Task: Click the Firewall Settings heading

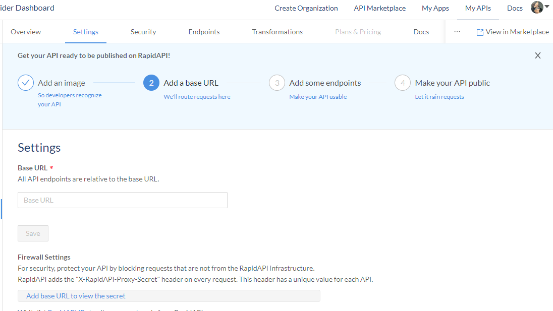Action: [x=44, y=257]
